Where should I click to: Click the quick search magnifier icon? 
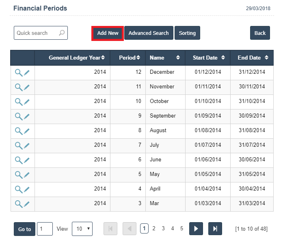click(x=62, y=33)
